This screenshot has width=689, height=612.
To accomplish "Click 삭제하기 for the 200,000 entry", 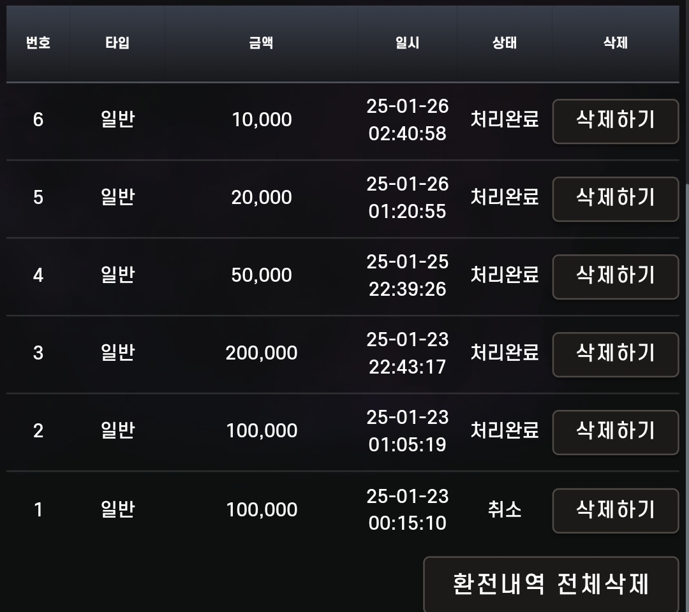I will pyautogui.click(x=615, y=354).
